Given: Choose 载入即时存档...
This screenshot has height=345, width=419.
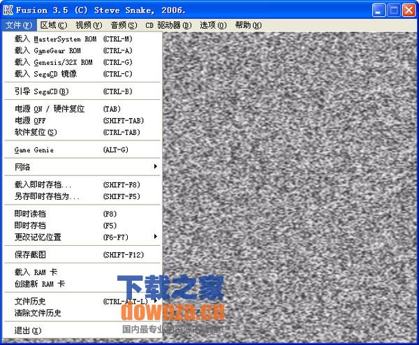Looking at the screenshot, I should [82, 184].
